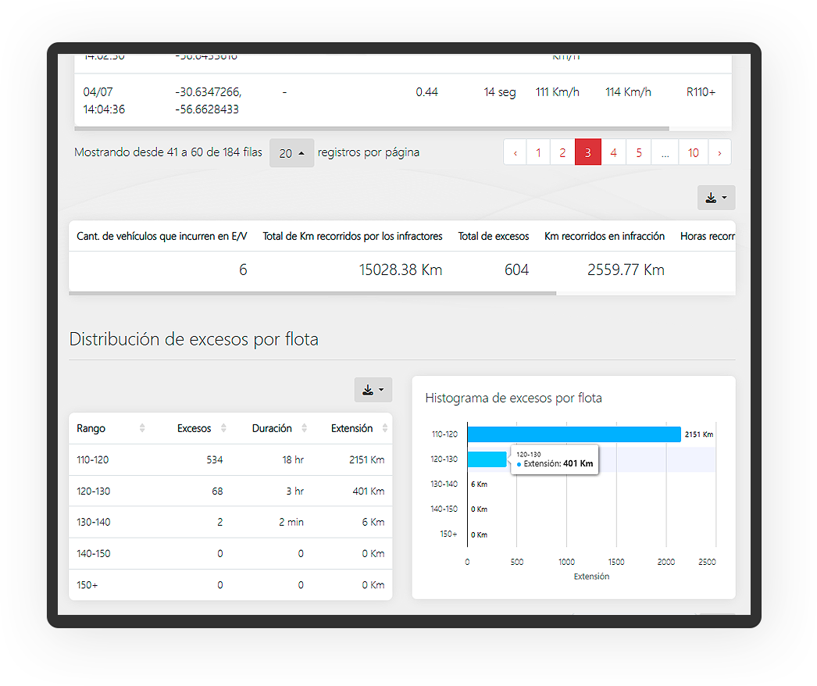Open the export dropdown above the summary table
Image resolution: width=817 pixels, height=686 pixels.
[x=716, y=198]
